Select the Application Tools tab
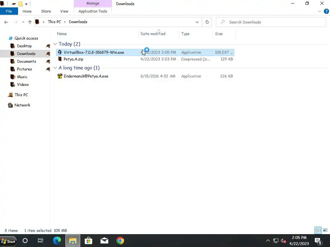330x247 pixels. pos(92,11)
